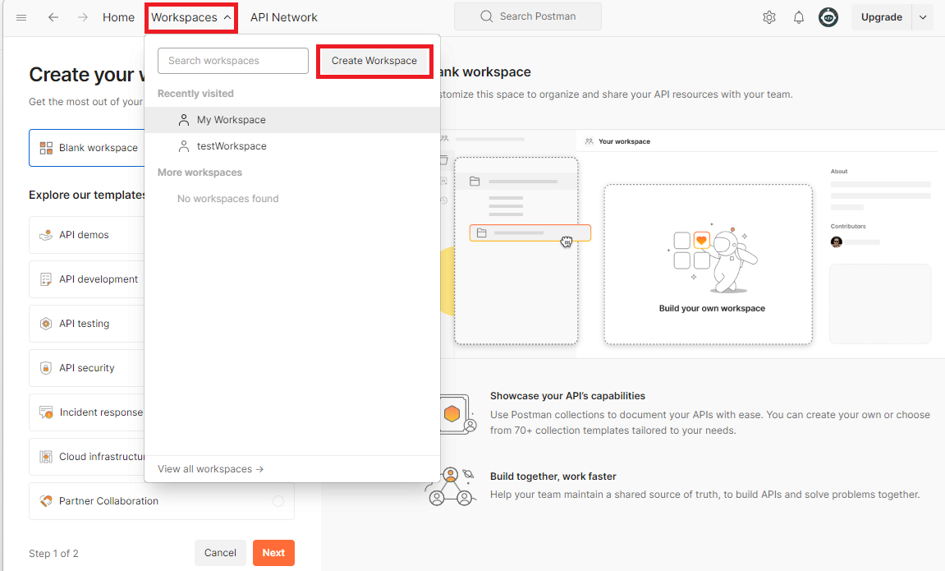Click the orange Next button
The height and width of the screenshot is (571, 945).
point(273,553)
